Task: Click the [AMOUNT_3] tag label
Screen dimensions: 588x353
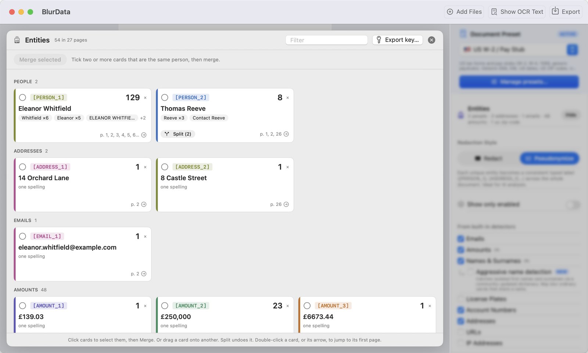Action: pos(333,306)
